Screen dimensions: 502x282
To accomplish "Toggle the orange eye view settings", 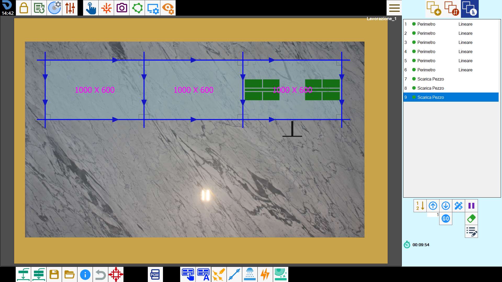I will (x=168, y=8).
